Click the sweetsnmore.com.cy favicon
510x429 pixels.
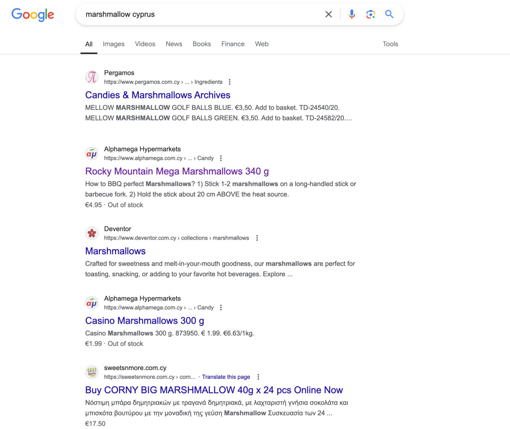[92, 372]
